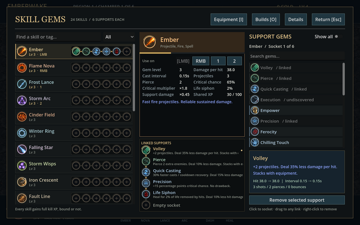The width and height of the screenshot is (360, 225).
Task: Choose the Chilling Touch support gem icon
Action: point(255,142)
